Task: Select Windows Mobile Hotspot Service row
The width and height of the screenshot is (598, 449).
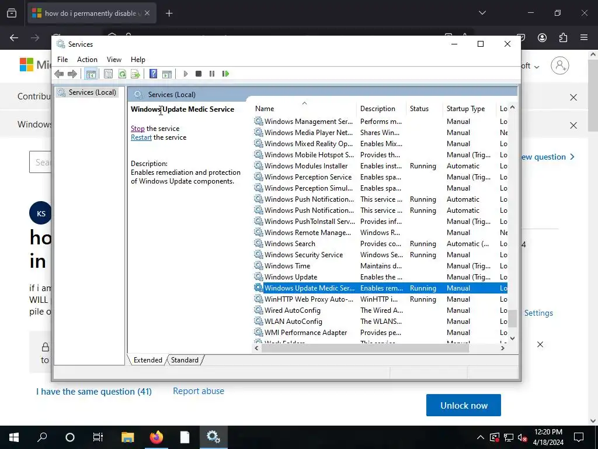Action: [380, 154]
